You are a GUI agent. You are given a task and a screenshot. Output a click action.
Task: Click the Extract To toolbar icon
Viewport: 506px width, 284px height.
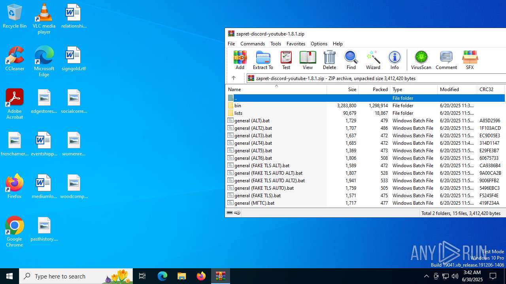point(263,60)
